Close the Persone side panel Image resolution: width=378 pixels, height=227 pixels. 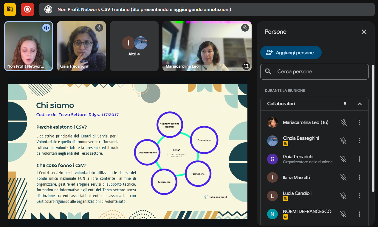[364, 32]
